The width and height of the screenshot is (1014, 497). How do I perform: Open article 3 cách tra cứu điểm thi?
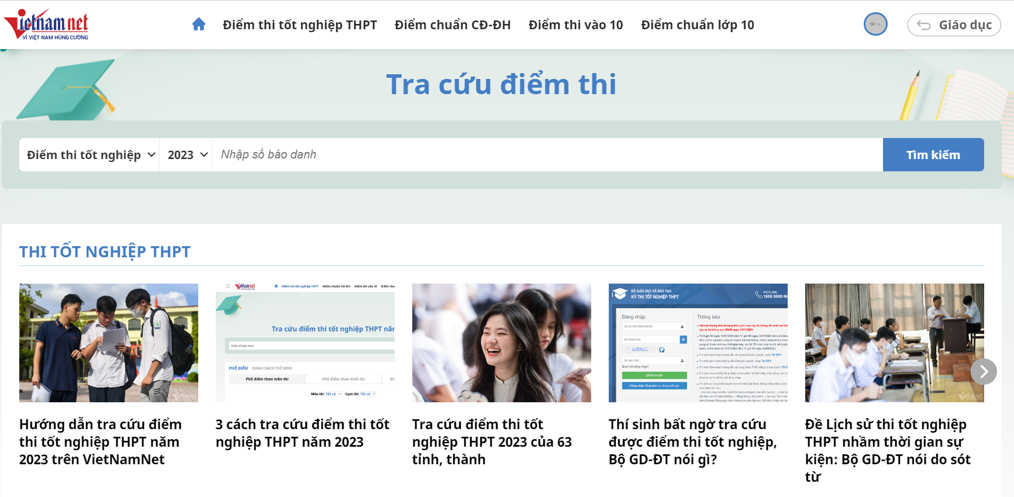302,433
